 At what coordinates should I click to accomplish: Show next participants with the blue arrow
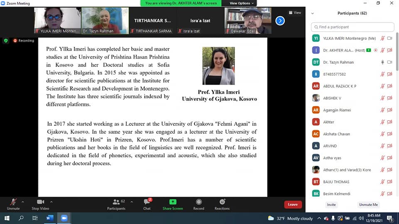[x=280, y=21]
